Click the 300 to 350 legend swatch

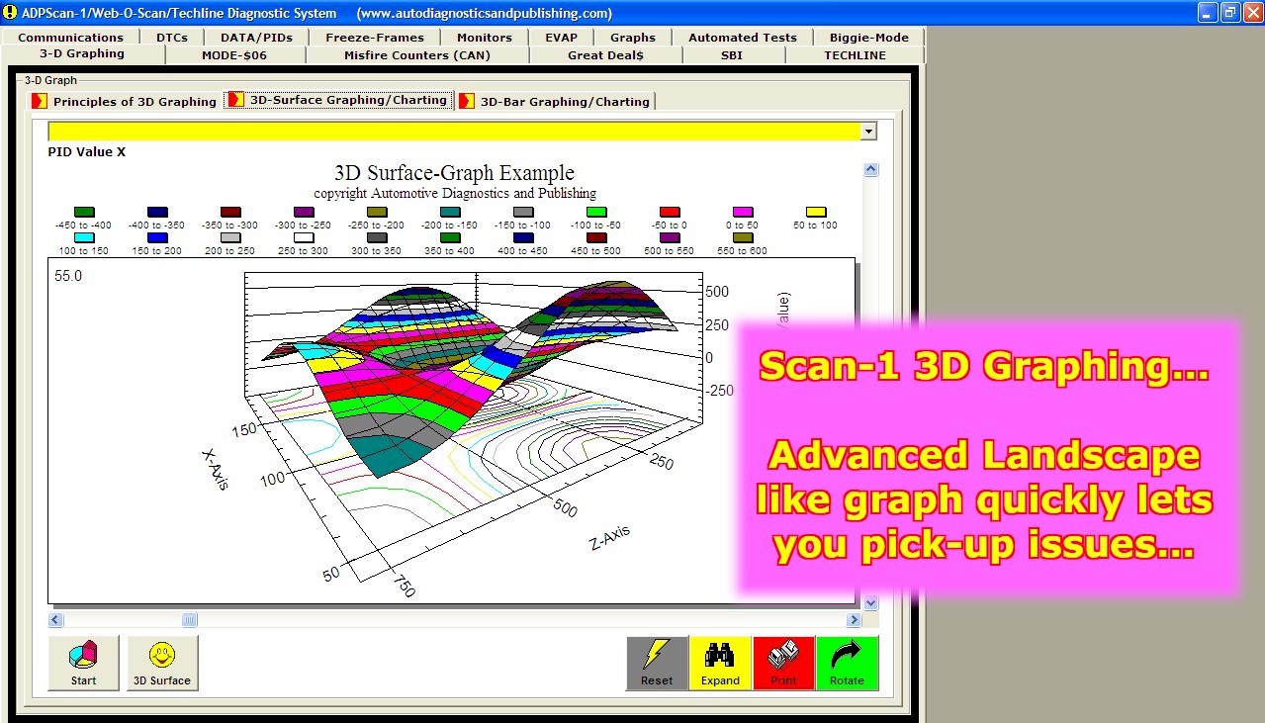[x=377, y=237]
